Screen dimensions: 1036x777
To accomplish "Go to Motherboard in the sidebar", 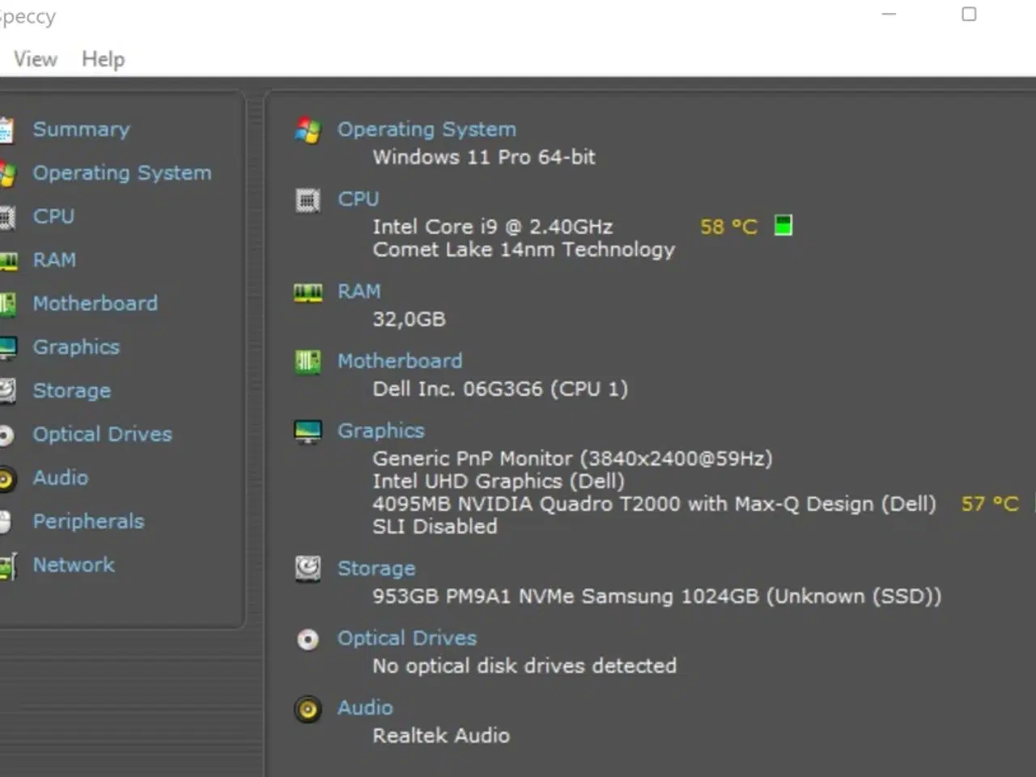I will click(95, 304).
